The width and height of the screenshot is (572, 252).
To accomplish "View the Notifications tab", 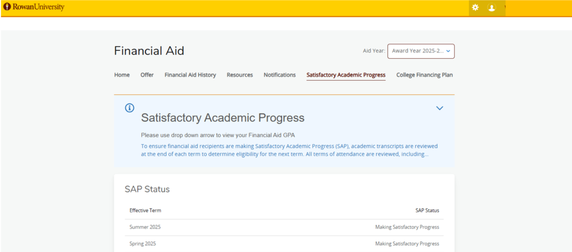I will (x=280, y=75).
